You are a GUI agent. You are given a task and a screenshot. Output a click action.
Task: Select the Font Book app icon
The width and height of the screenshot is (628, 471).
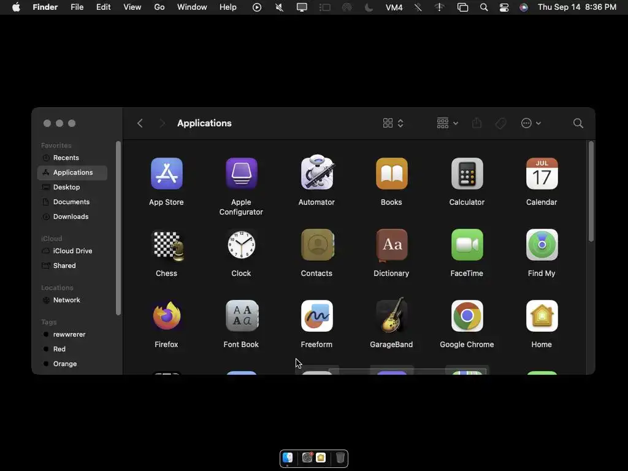tap(242, 316)
